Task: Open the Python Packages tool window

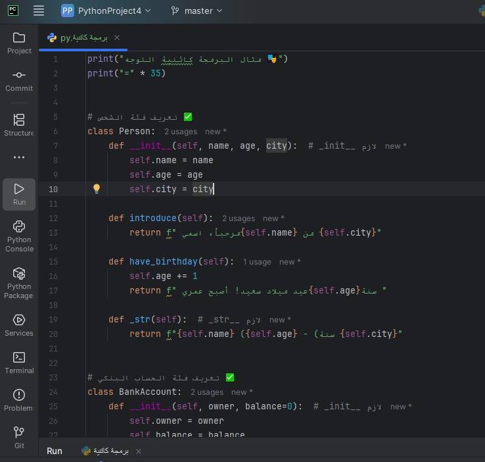Action: (x=19, y=284)
